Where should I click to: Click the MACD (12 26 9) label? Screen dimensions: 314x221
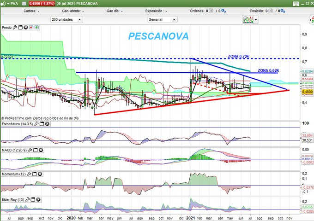(x=14, y=150)
